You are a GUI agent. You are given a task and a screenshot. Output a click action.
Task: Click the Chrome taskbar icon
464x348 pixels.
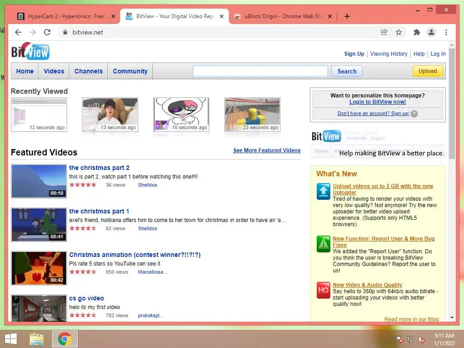(x=65, y=339)
